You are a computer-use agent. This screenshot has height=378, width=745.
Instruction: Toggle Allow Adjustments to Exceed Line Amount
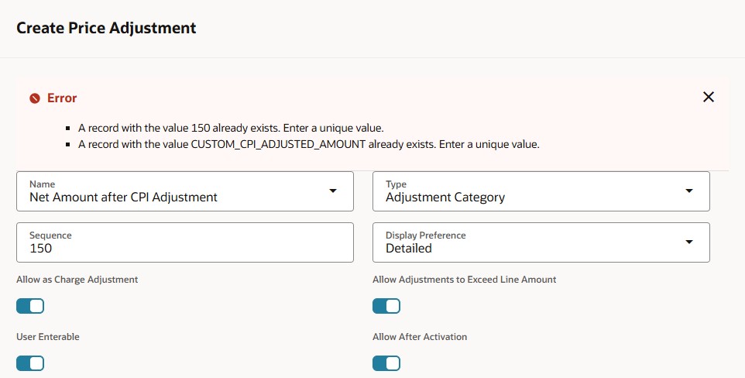pyautogui.click(x=386, y=306)
